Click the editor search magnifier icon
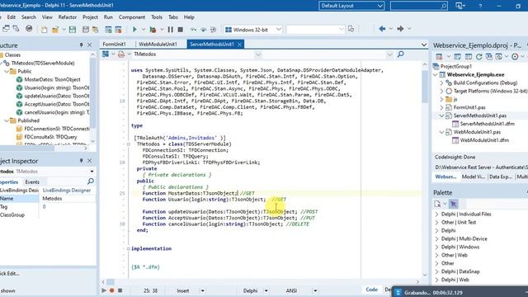This screenshot has width=528, height=297. [400, 54]
